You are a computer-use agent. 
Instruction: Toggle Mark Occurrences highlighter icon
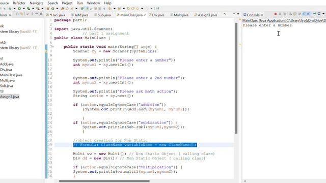click(x=87, y=9)
